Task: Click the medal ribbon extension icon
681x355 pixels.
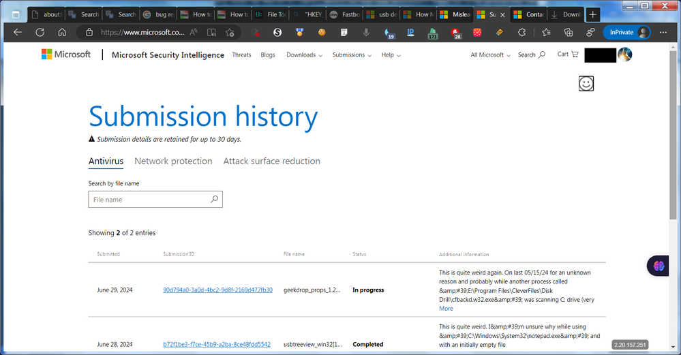Action: click(299, 32)
